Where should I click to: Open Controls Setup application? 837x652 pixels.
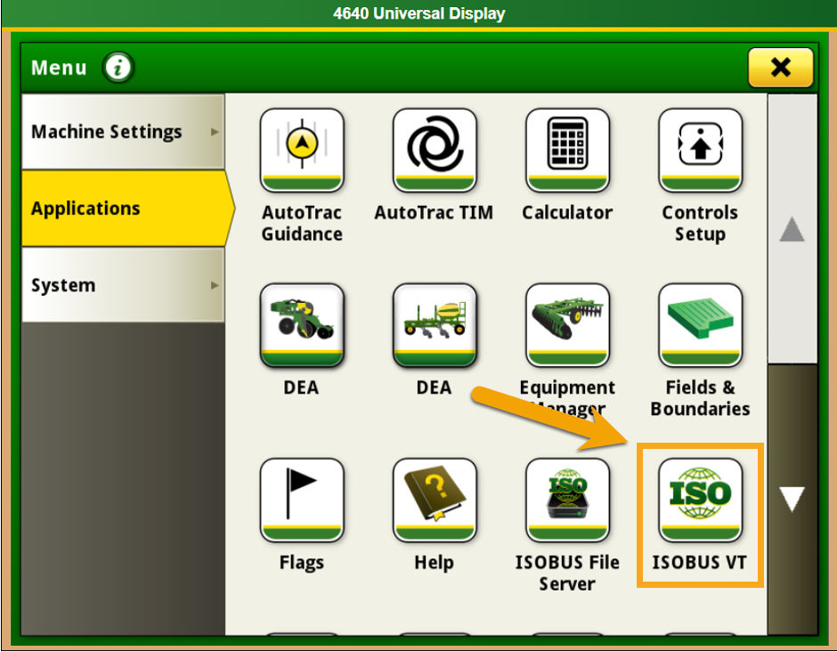tap(701, 151)
